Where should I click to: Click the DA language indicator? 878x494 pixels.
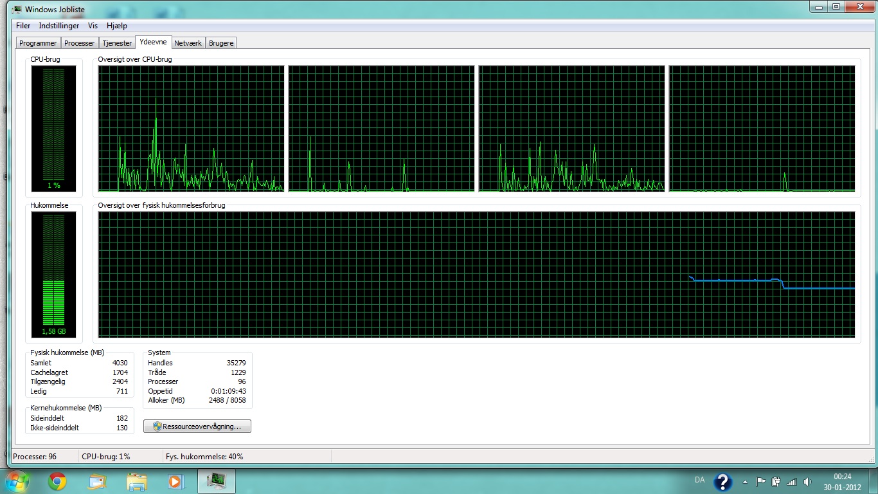(700, 480)
